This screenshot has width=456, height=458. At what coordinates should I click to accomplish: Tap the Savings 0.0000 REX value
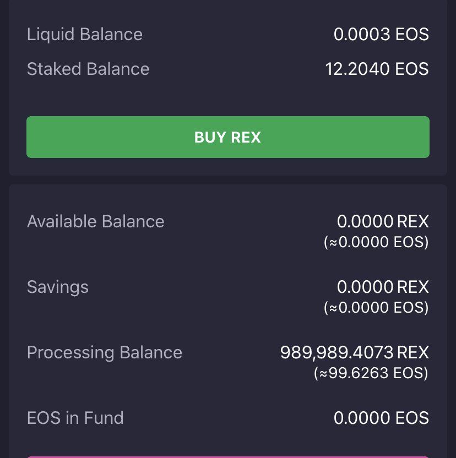click(382, 287)
